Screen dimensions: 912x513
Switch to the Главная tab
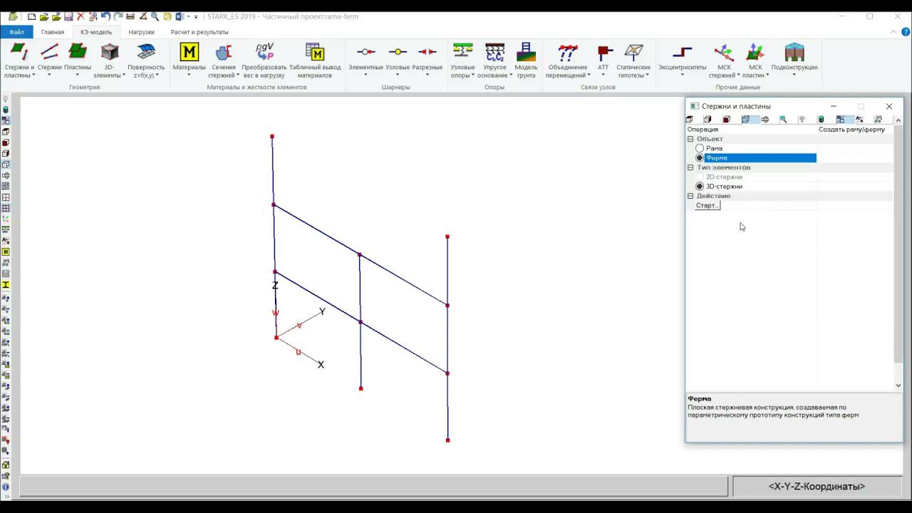(53, 32)
